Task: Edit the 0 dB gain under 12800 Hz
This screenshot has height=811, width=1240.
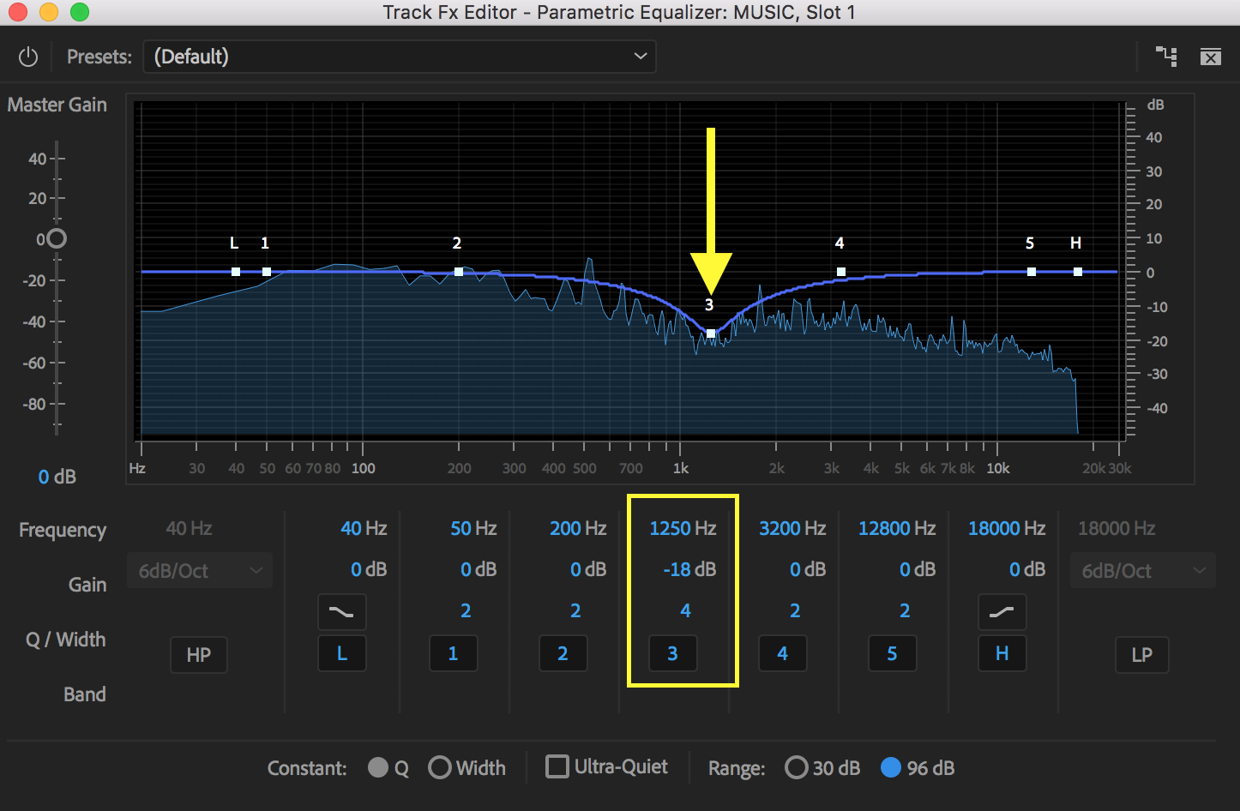Action: [918, 569]
